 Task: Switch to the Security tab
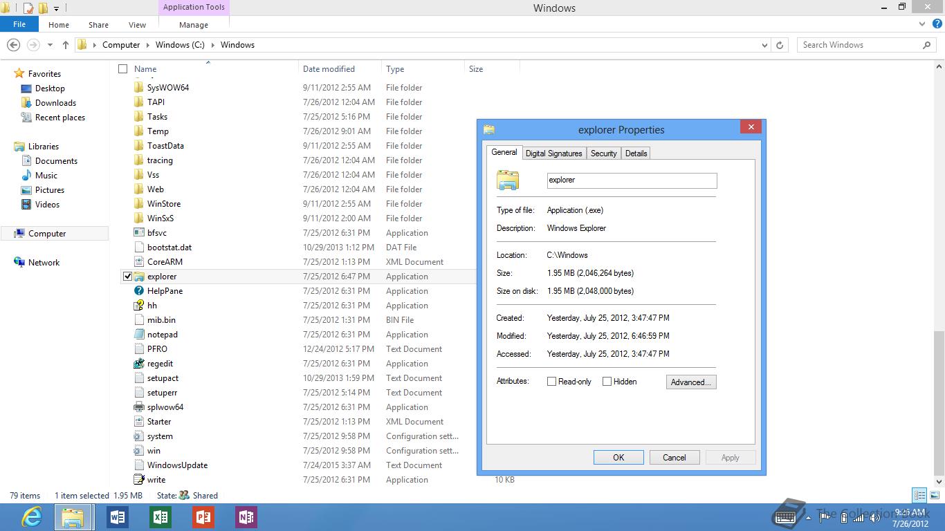point(603,153)
